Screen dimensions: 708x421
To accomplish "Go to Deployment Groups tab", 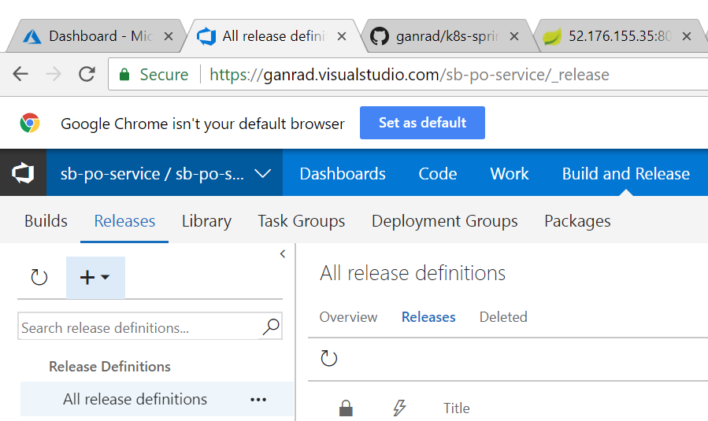I will pyautogui.click(x=445, y=221).
